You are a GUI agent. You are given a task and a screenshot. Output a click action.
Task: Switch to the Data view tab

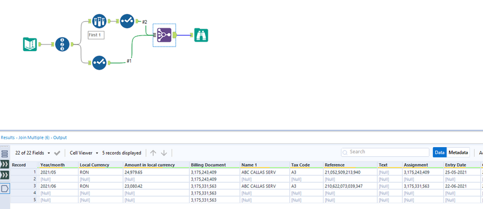coord(440,152)
